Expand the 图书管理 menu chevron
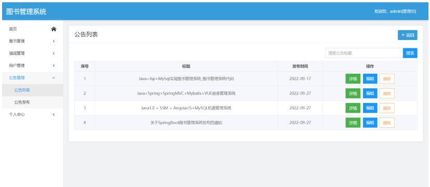This screenshot has height=187, width=430. (54, 41)
